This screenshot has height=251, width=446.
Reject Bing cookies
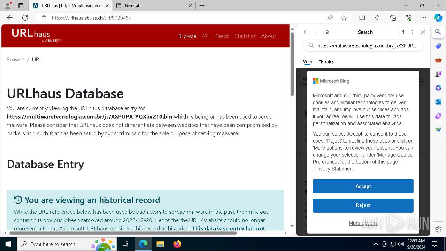coord(363,205)
